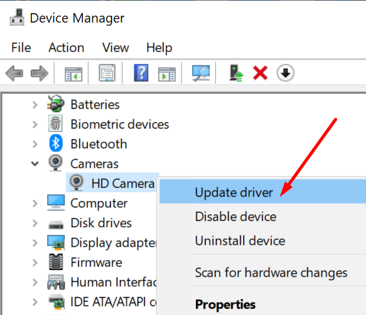Select the Computer label

(99, 204)
